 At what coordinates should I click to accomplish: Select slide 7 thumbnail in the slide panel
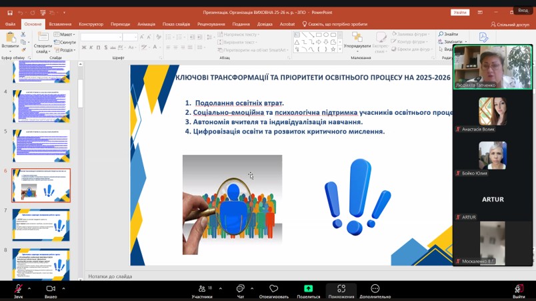[x=41, y=224]
